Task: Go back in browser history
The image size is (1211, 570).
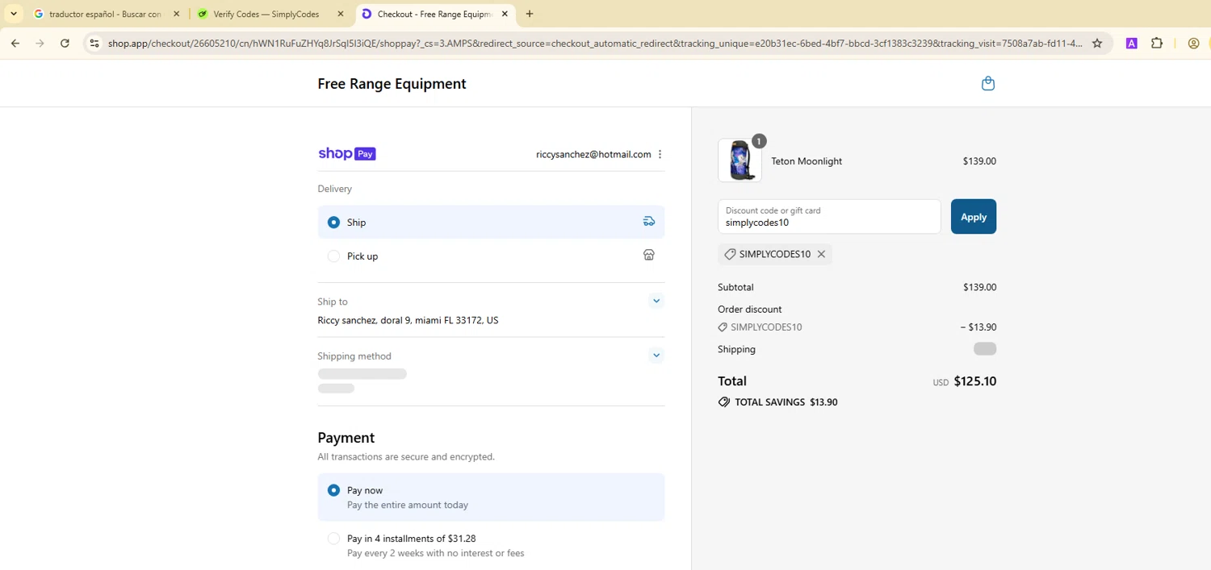Action: pyautogui.click(x=15, y=44)
